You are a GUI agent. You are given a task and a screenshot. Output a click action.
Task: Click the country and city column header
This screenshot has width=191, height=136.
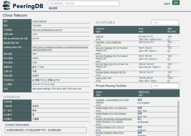(144, 93)
